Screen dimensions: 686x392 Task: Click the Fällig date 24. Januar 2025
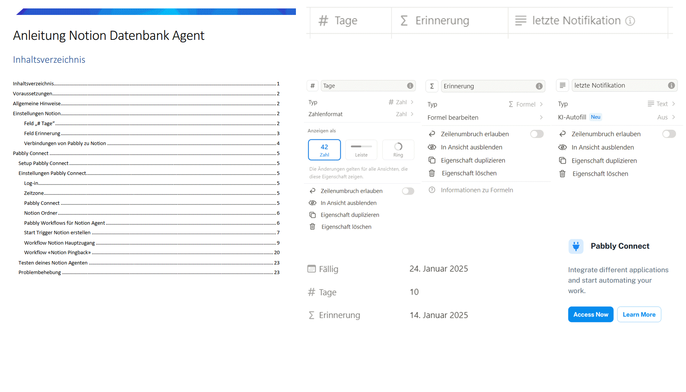439,269
